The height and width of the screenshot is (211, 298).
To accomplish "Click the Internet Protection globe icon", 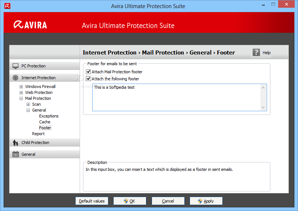I will 15,78.
